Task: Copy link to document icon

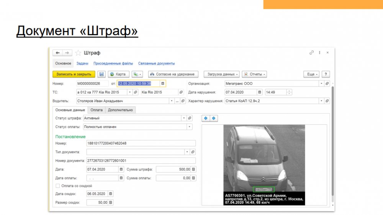Action: [x=312, y=53]
